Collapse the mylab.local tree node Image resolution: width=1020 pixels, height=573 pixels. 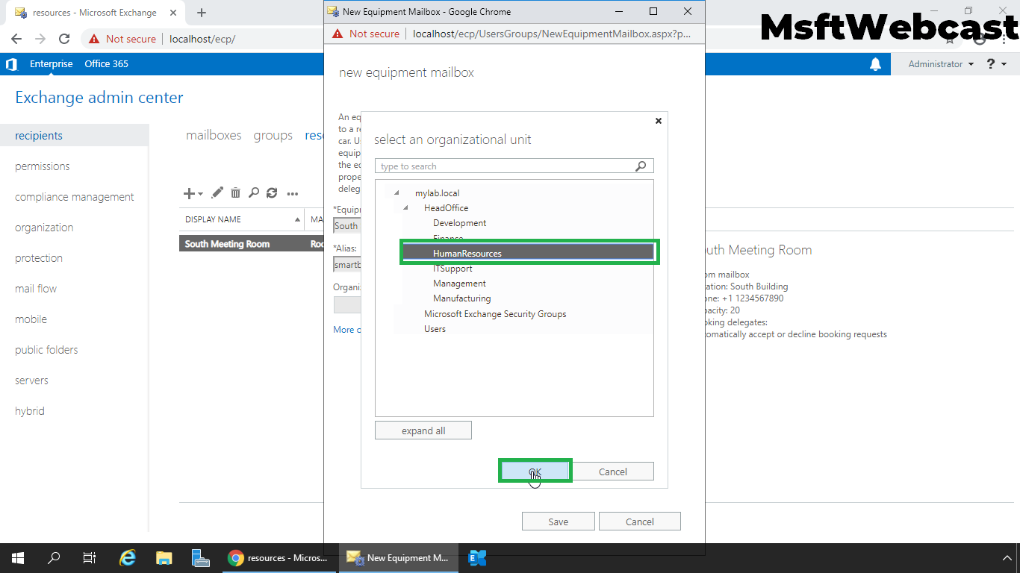click(397, 193)
